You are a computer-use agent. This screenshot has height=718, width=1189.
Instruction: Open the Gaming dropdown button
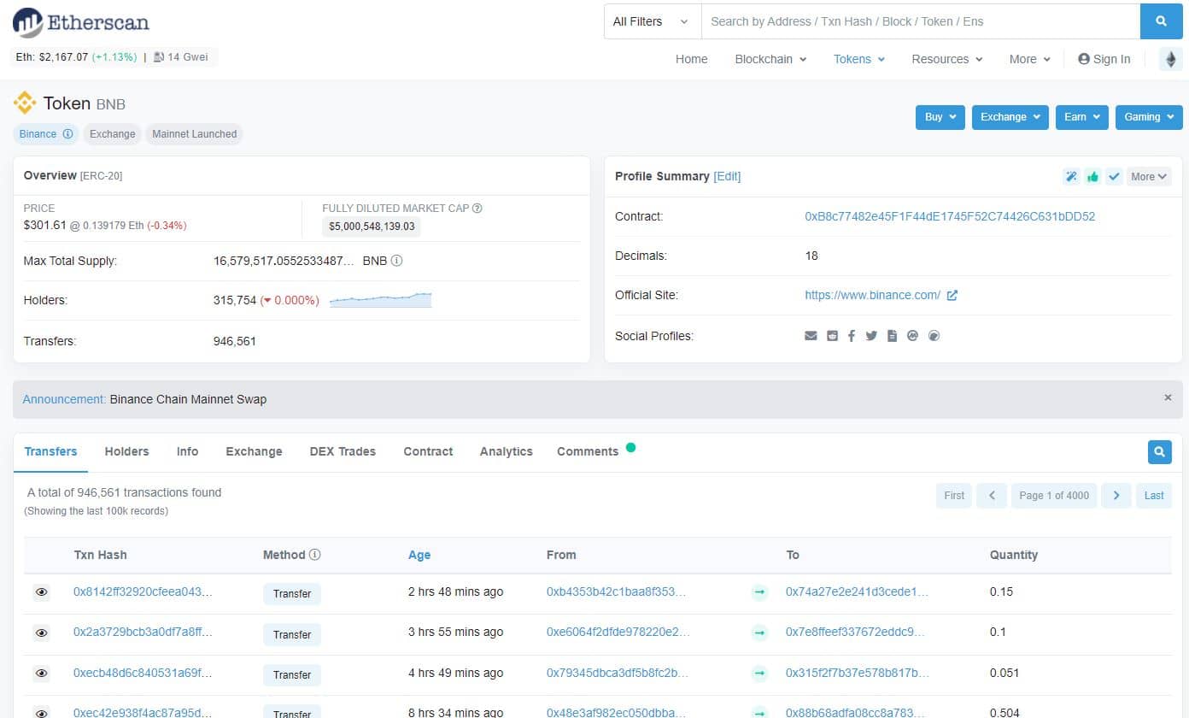coord(1149,117)
